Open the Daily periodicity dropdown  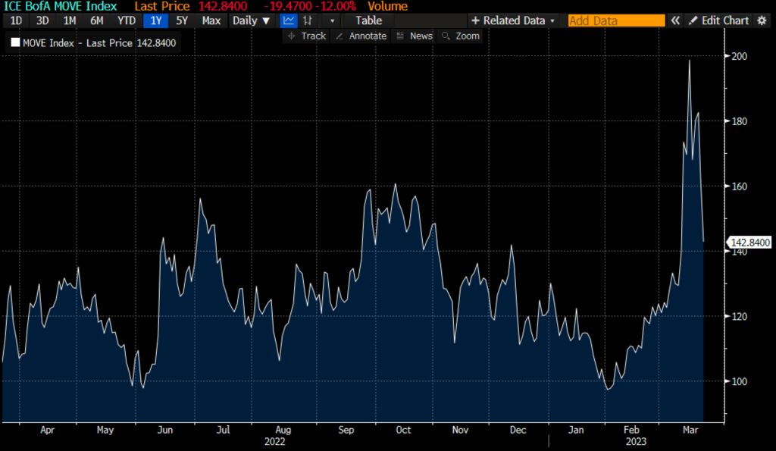tap(250, 20)
